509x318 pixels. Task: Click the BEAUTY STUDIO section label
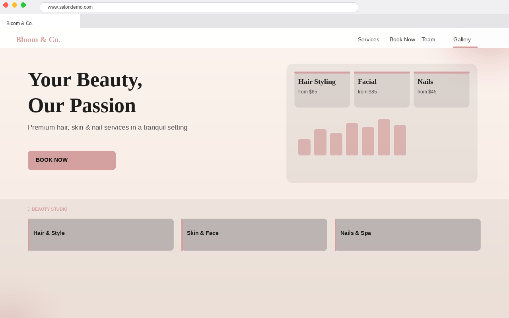[x=50, y=209]
